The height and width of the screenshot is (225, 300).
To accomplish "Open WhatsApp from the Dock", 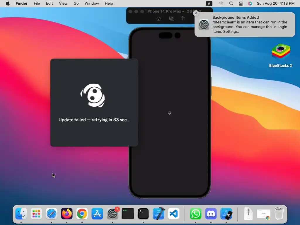I will coord(195,214).
